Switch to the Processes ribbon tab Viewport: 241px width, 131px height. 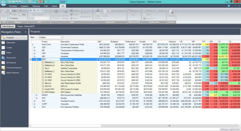13,6
